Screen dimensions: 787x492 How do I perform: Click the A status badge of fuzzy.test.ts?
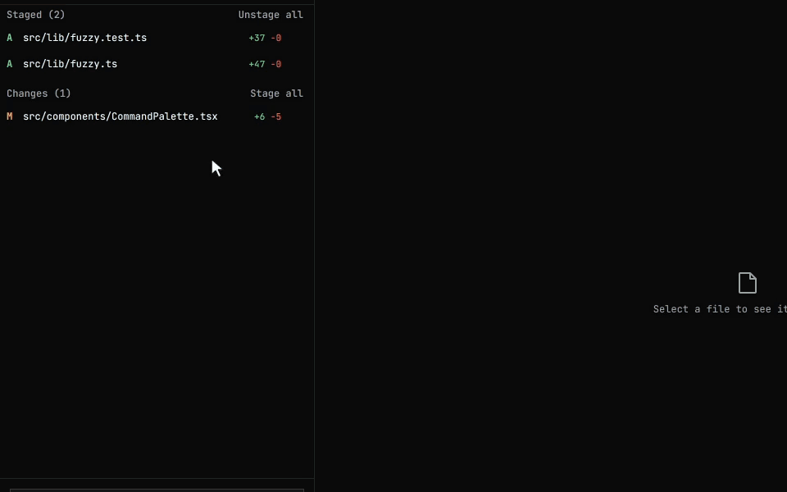tap(10, 38)
